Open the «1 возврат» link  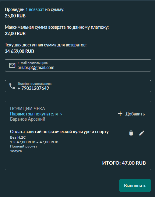pos(35,9)
